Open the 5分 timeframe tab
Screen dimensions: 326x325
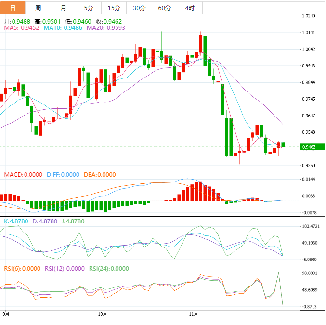tap(89, 8)
